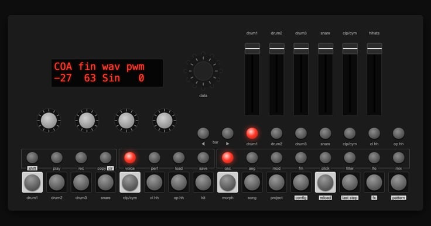Viewport: 431px width, 226px height.
Task: Tap the large square pad labeled snare
Action: (x=105, y=182)
